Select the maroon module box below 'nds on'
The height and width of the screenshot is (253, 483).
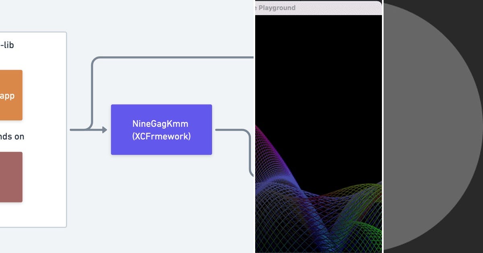tap(10, 177)
